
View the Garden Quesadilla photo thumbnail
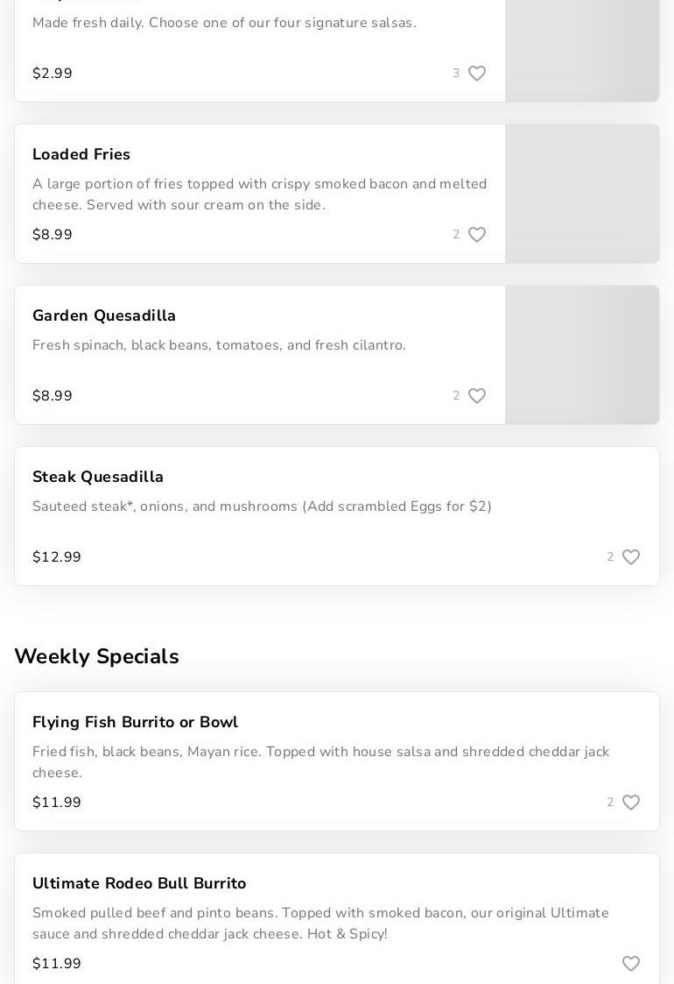click(582, 355)
